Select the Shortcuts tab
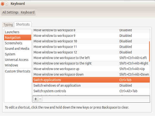 point(23,24)
